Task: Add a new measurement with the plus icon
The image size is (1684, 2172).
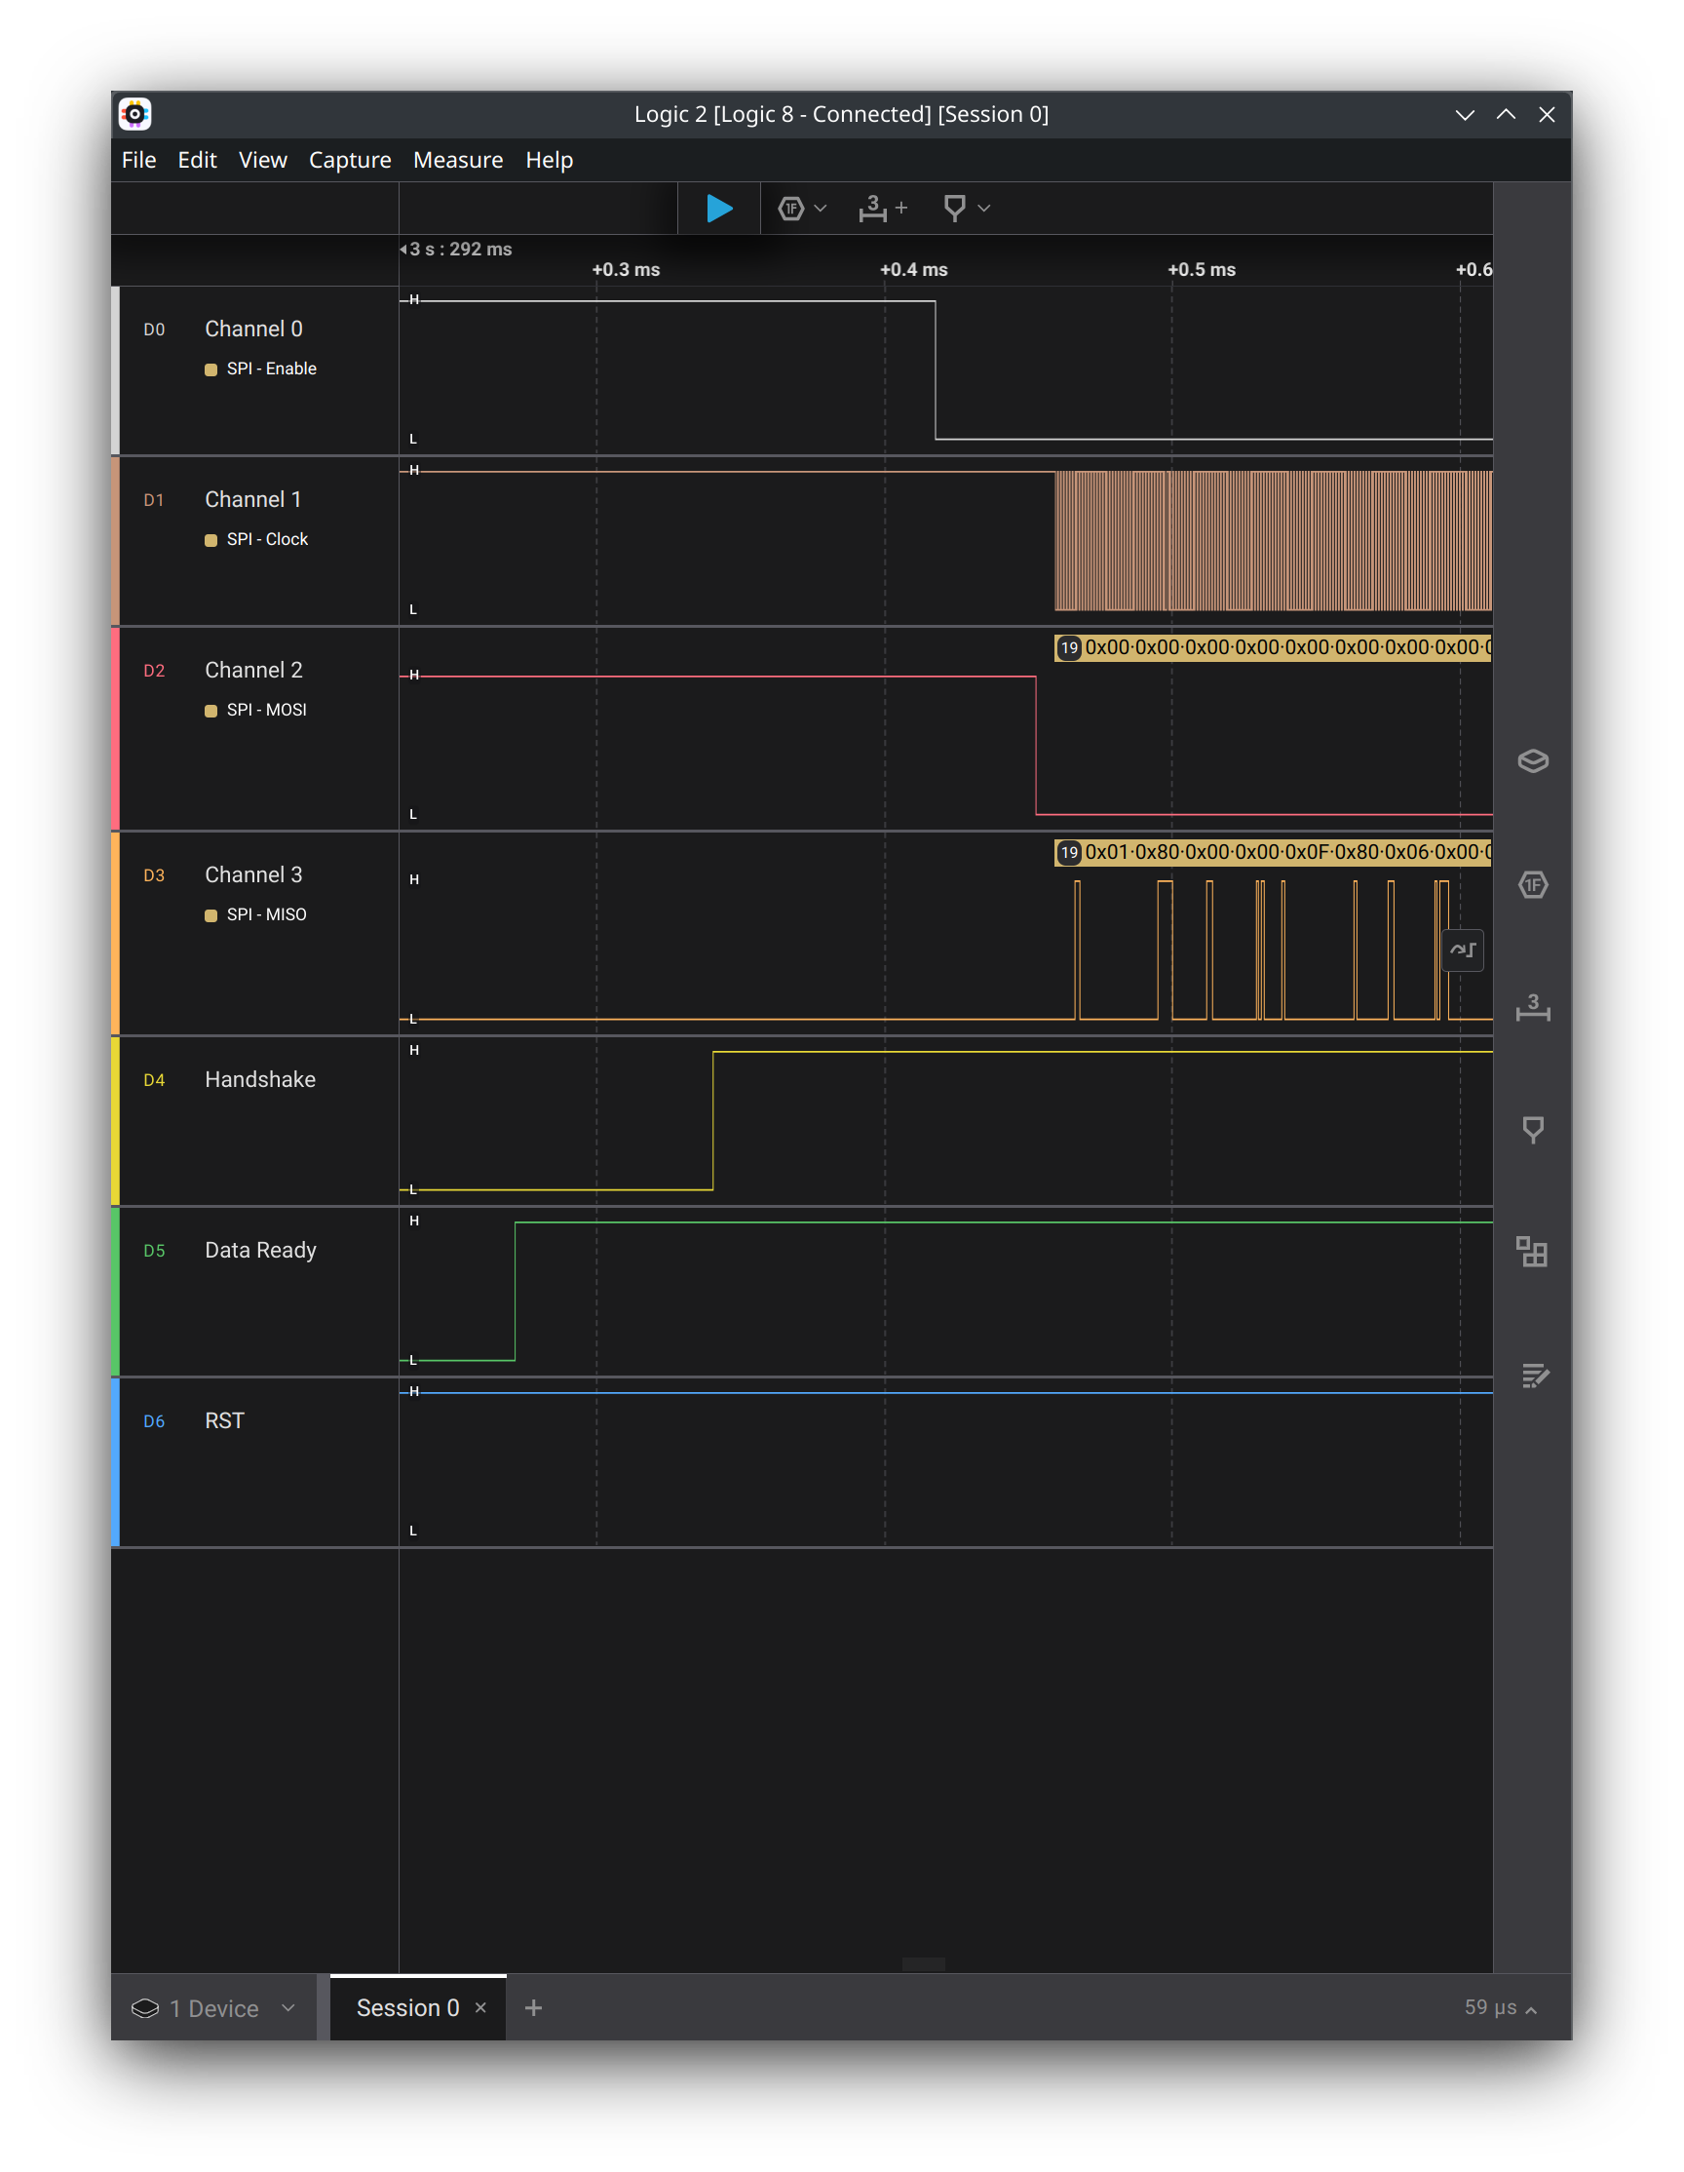Action: click(900, 207)
